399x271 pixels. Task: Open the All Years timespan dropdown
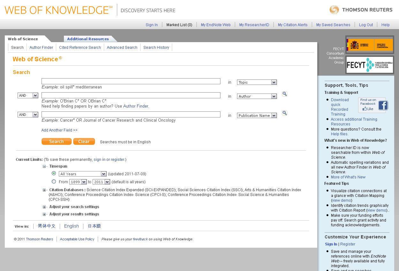(x=82, y=174)
